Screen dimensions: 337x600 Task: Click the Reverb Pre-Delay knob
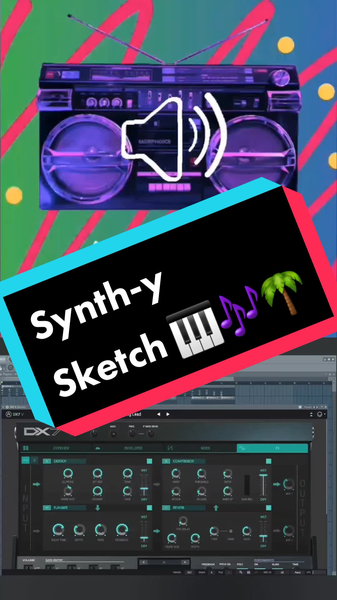tap(183, 521)
